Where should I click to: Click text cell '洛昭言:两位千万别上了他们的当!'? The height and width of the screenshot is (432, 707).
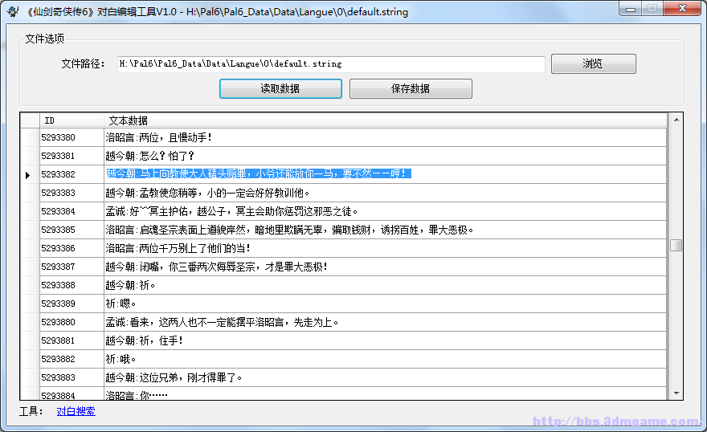pyautogui.click(x=385, y=248)
